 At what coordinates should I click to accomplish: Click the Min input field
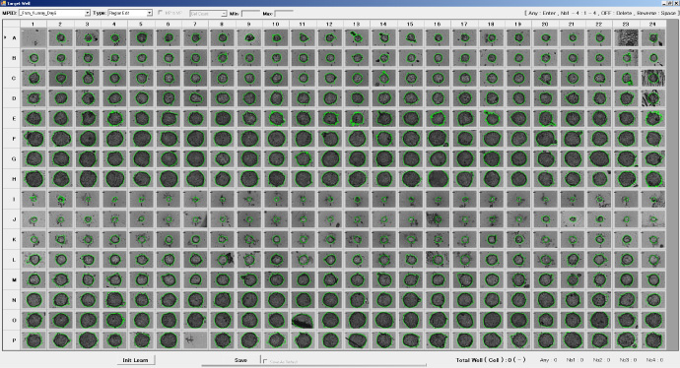[250, 14]
